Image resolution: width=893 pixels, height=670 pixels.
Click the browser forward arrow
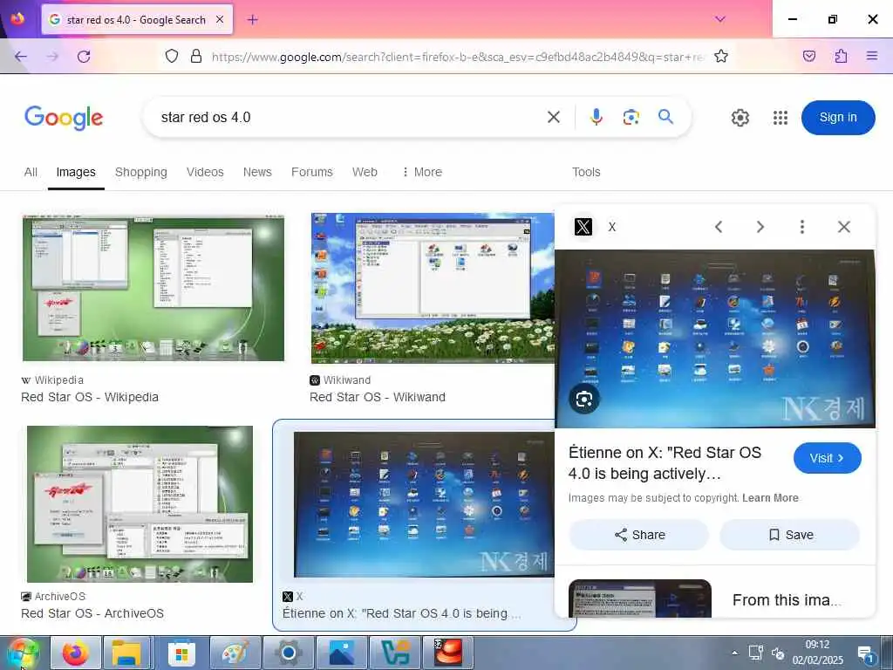click(52, 57)
